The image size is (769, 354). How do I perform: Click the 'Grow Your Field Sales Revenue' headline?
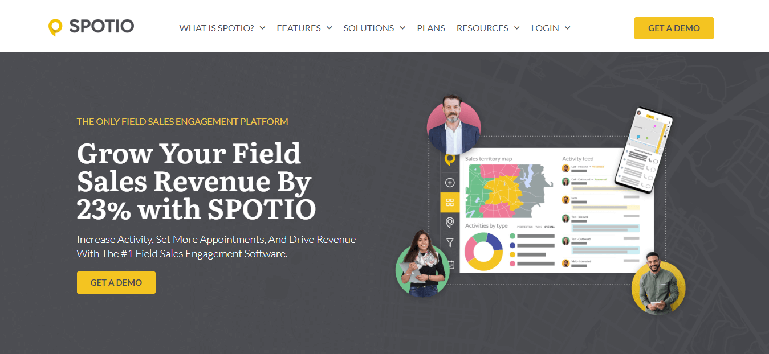196,182
